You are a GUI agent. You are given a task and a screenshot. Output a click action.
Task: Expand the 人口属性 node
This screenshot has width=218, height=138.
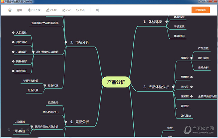tap(13, 33)
